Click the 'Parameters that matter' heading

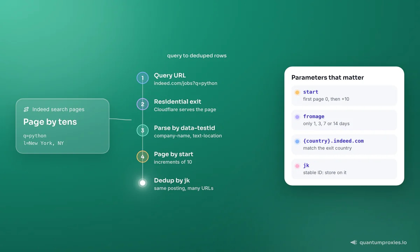328,78
